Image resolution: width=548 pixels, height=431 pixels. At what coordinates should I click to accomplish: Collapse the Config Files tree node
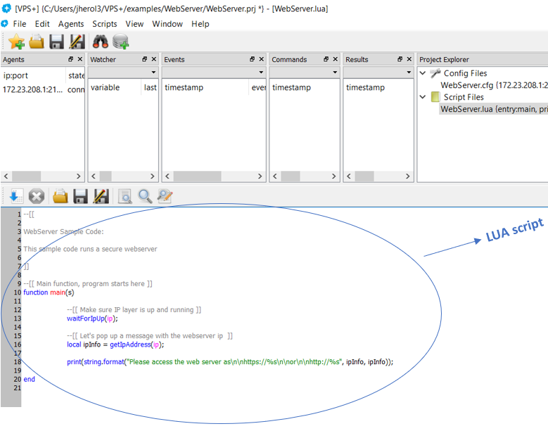point(423,73)
